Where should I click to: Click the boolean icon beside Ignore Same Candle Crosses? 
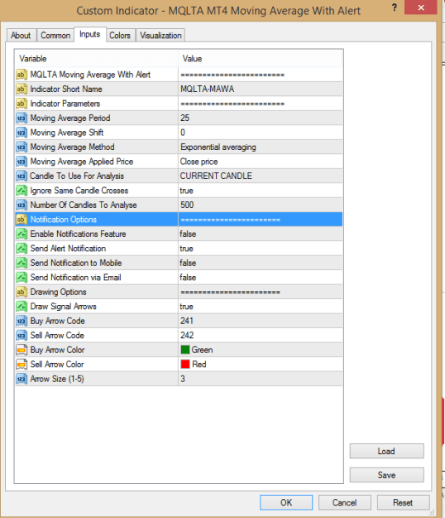22,191
